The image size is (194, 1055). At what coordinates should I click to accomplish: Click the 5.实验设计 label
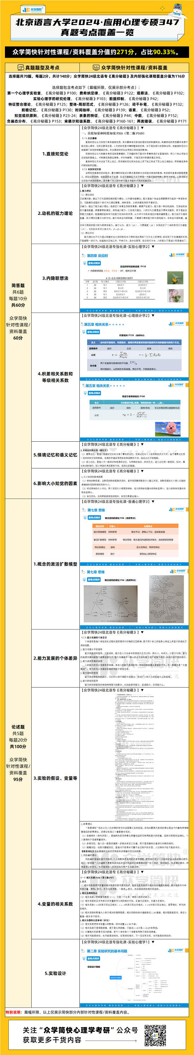click(55, 973)
